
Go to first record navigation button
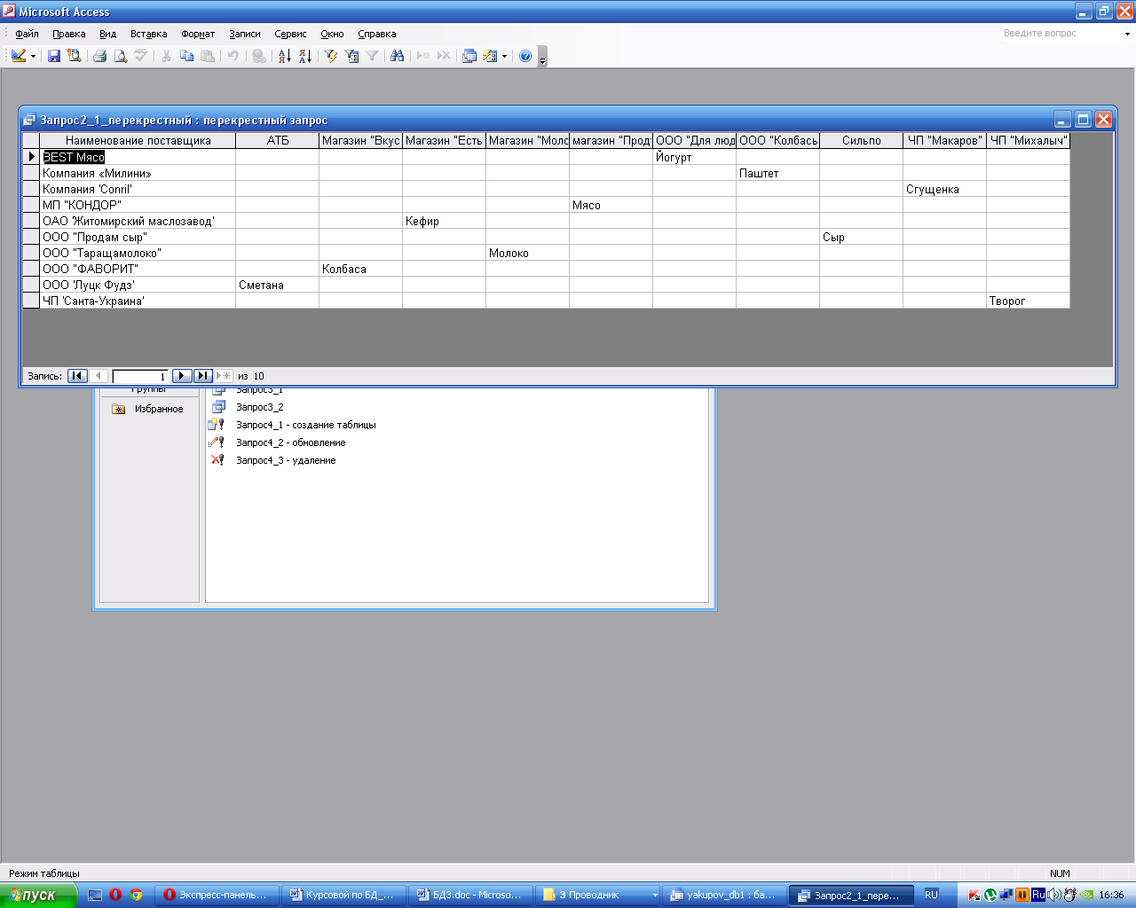[77, 376]
